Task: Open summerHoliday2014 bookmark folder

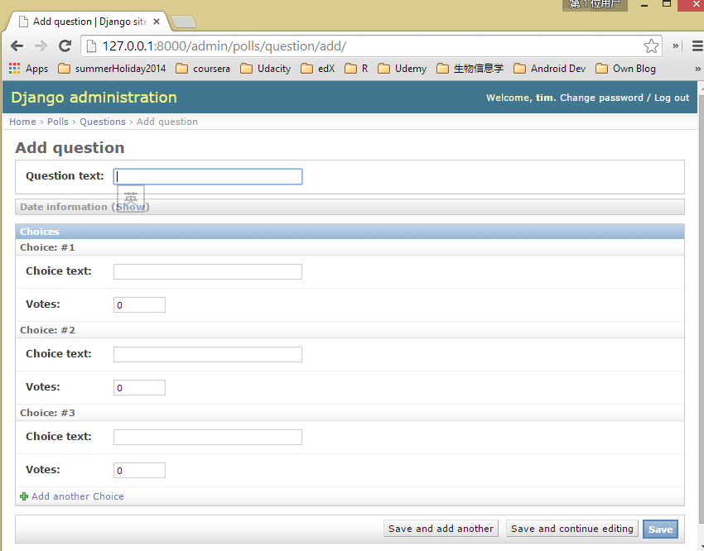Action: (113, 69)
